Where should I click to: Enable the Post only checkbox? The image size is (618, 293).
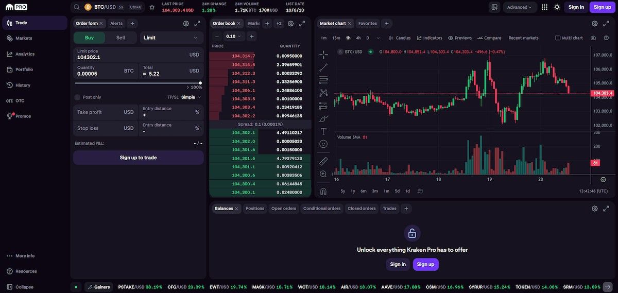(77, 97)
